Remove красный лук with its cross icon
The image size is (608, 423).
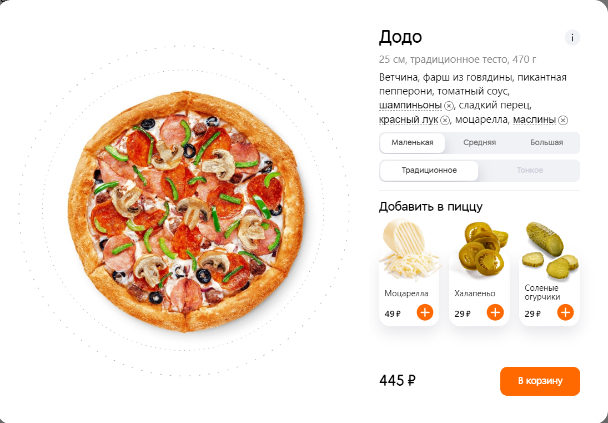click(445, 120)
